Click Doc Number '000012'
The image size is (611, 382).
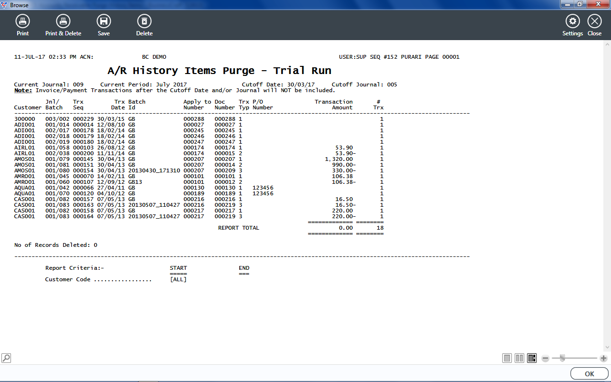point(225,182)
